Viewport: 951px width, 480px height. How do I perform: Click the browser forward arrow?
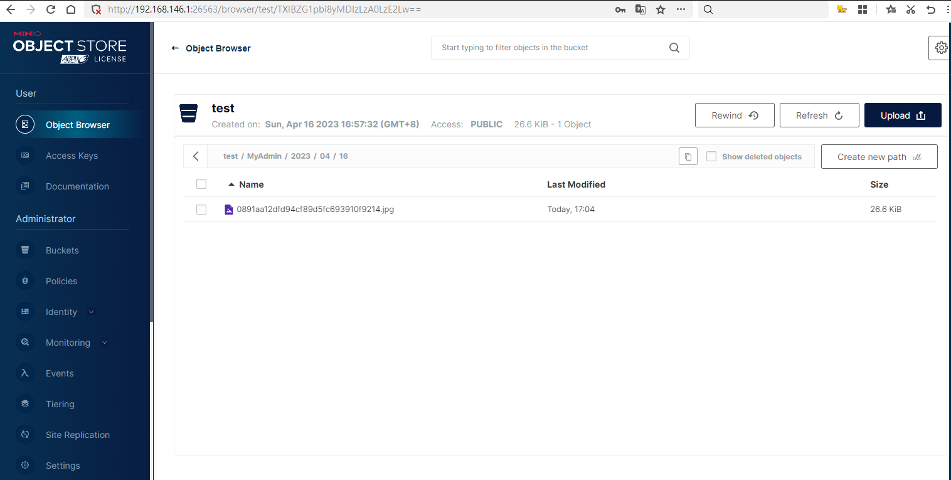(x=31, y=9)
